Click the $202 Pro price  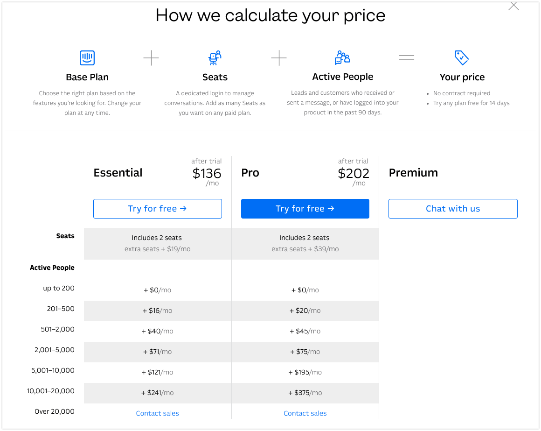354,173
